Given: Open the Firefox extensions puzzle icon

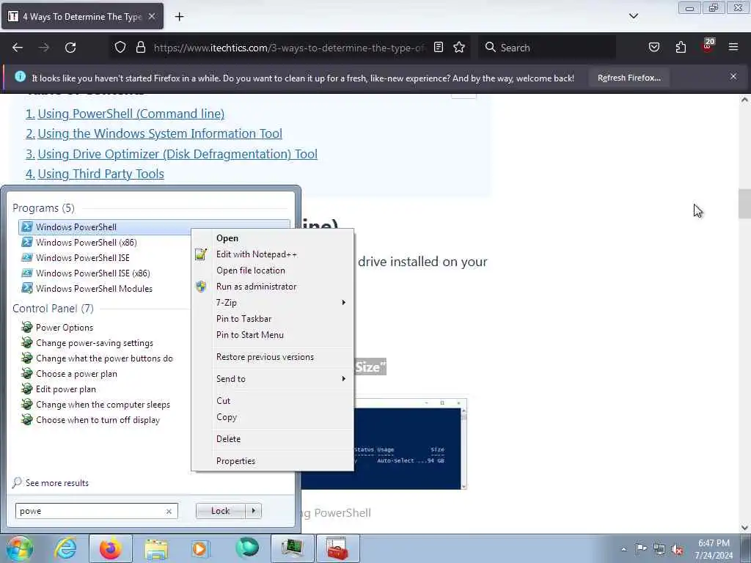Looking at the screenshot, I should coord(681,48).
